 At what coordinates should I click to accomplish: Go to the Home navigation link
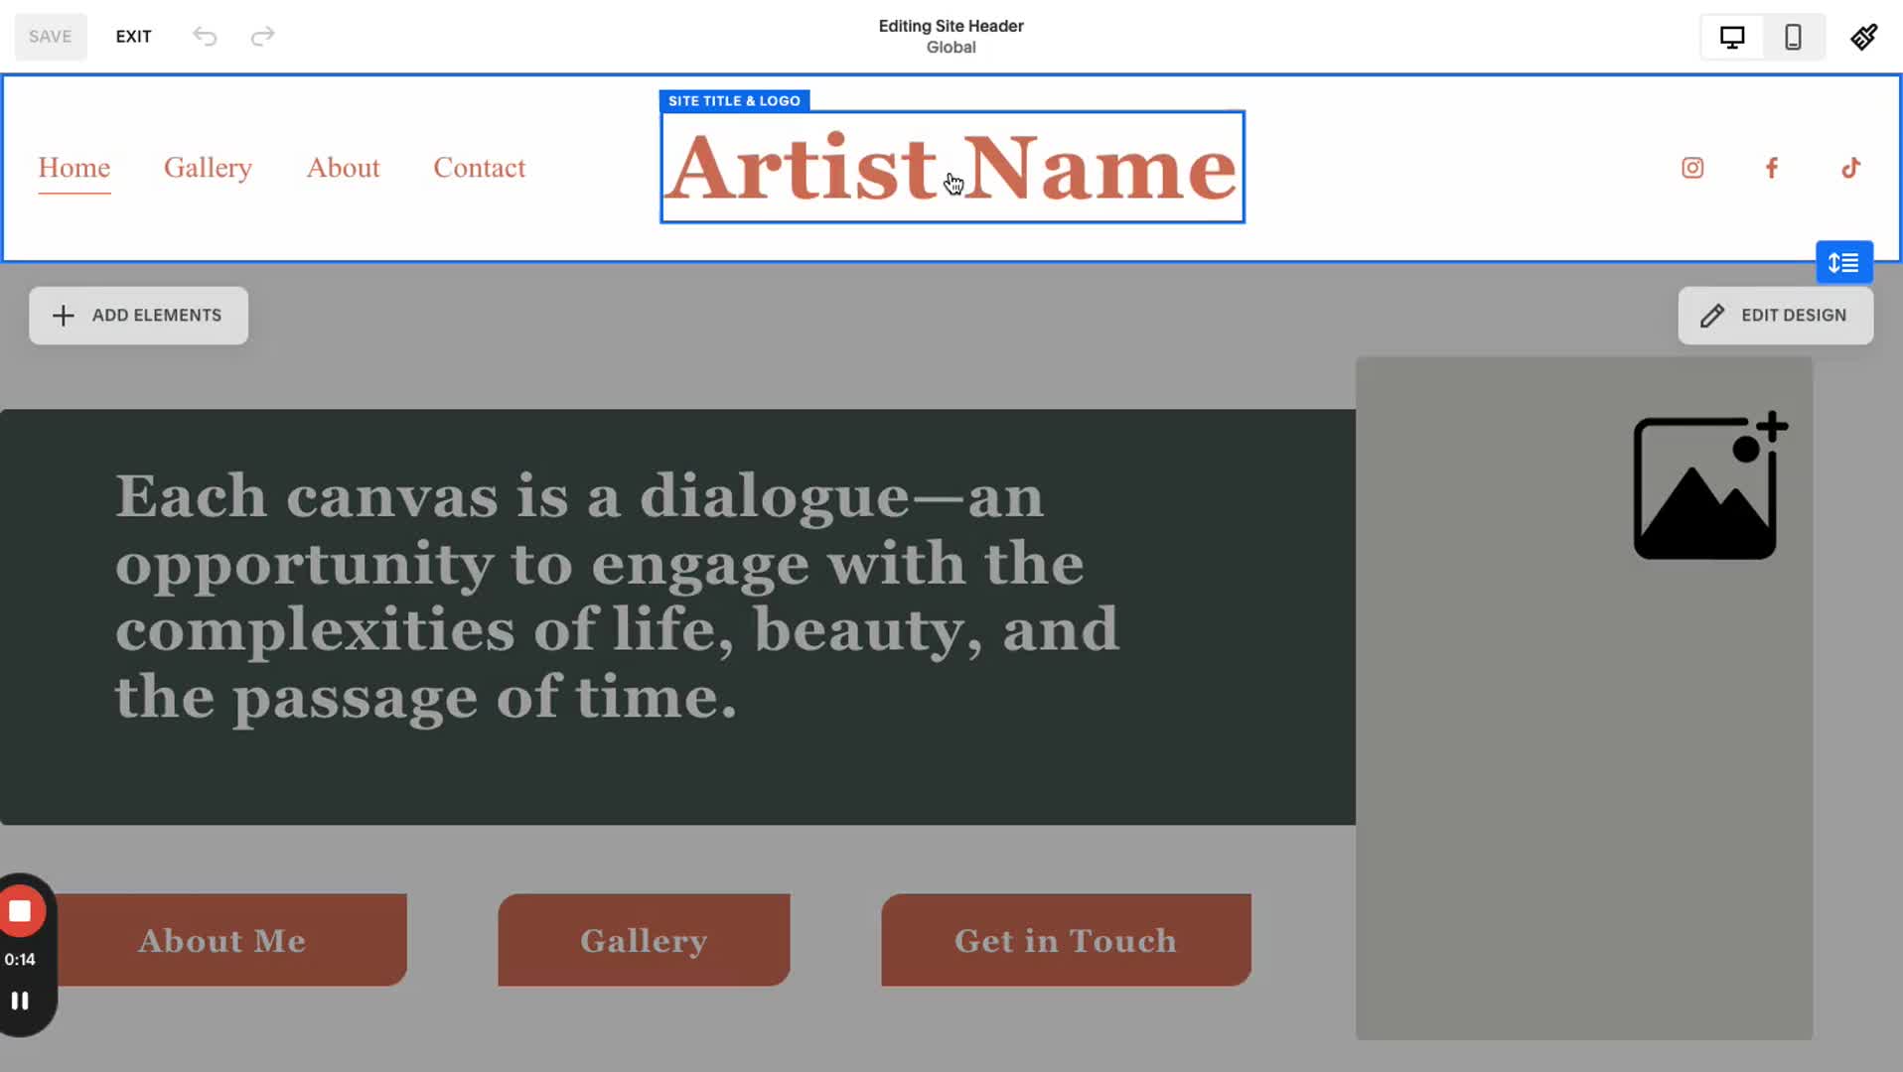[x=74, y=168]
